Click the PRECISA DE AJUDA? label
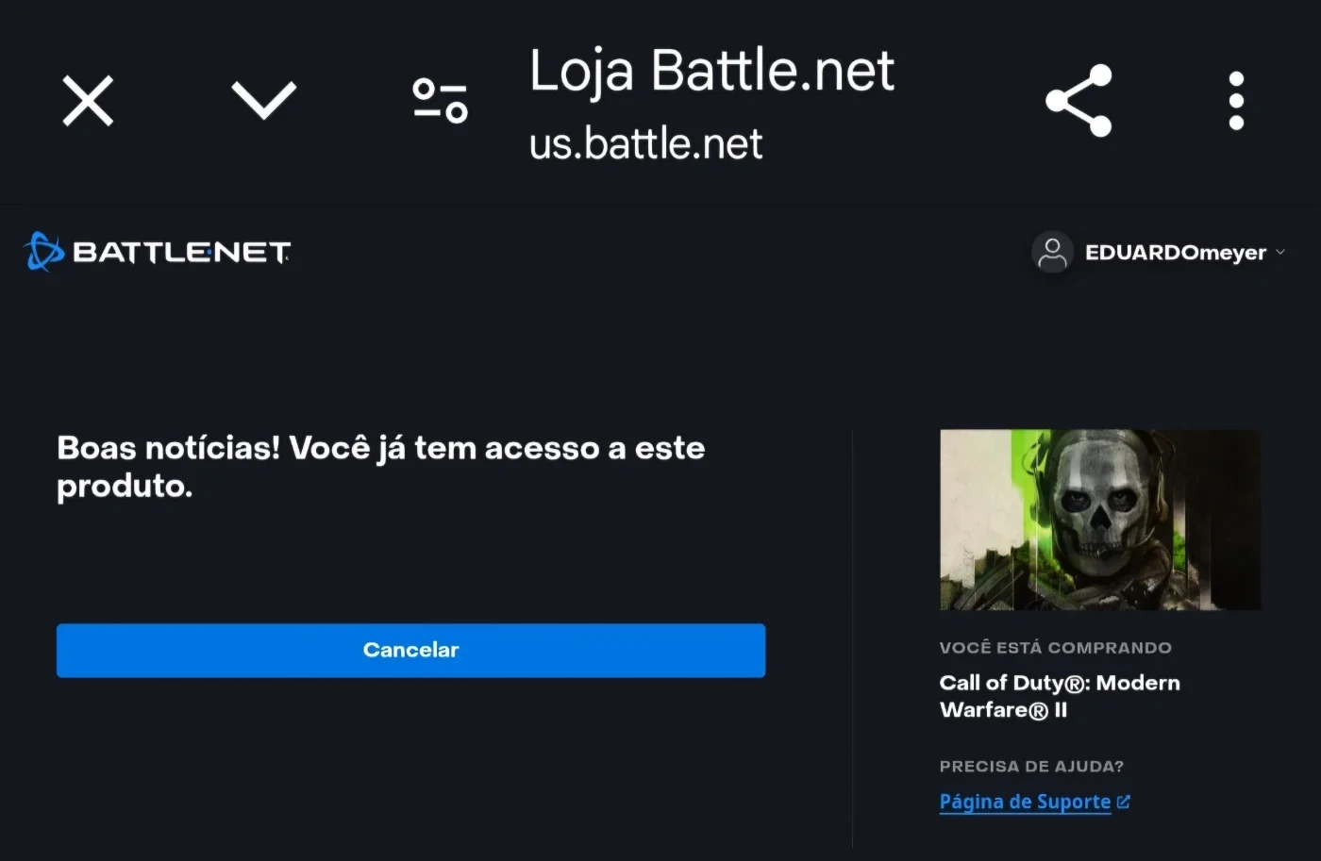 (1031, 767)
